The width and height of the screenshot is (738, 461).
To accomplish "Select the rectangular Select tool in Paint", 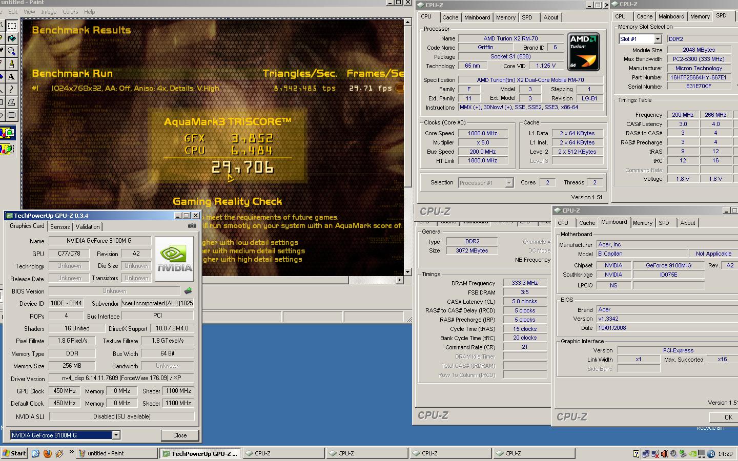I will click(12, 25).
